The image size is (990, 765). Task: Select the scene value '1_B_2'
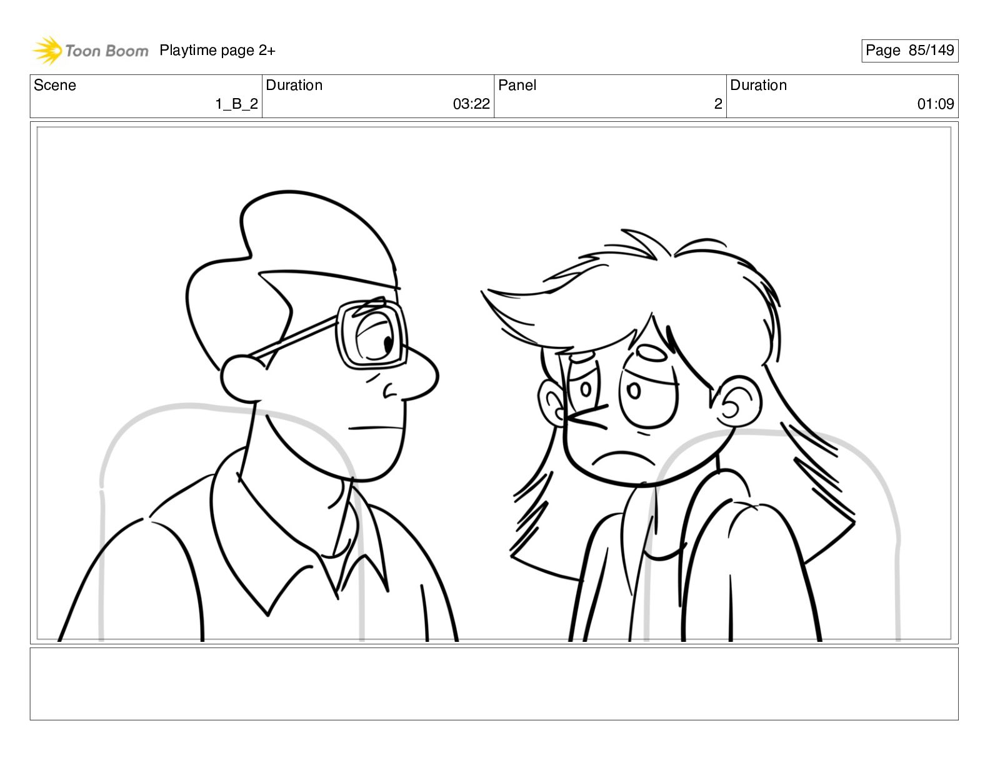(236, 104)
